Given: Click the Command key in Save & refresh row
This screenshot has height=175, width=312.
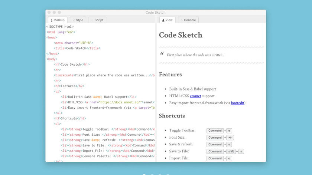Looking at the screenshot, I should point(215,144).
